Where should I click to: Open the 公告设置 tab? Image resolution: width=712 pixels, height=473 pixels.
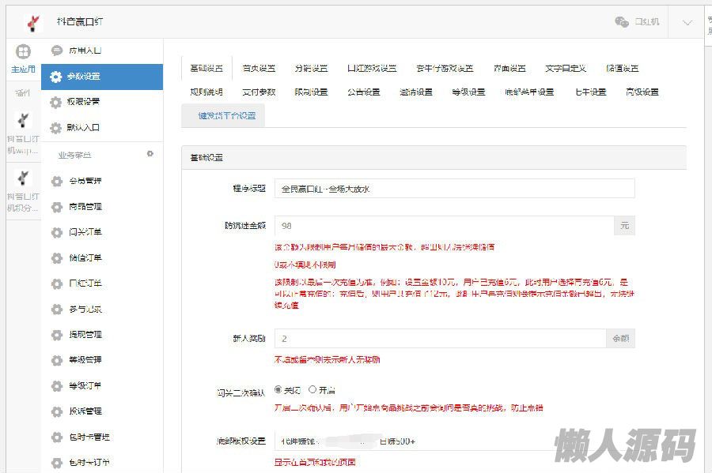[x=363, y=92]
